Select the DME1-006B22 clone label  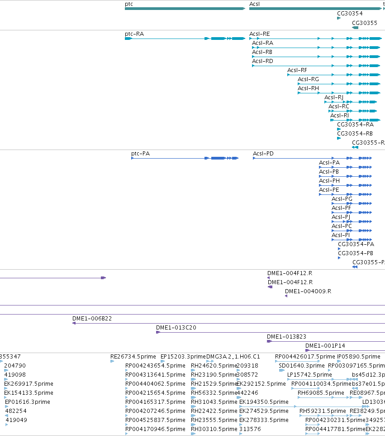click(92, 318)
